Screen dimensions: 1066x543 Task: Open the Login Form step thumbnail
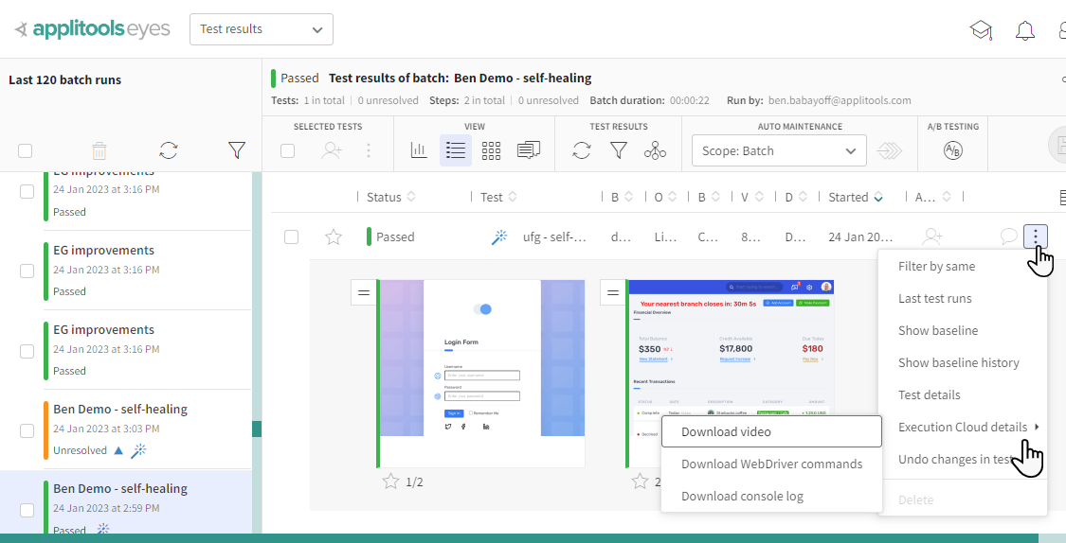482,372
